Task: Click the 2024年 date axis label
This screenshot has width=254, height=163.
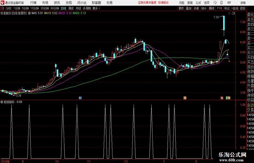Action: [5, 161]
